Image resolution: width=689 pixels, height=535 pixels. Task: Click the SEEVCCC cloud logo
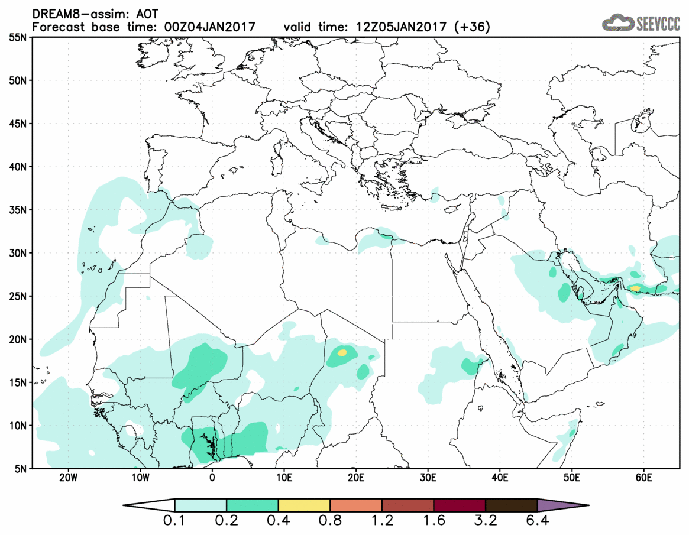click(x=641, y=22)
